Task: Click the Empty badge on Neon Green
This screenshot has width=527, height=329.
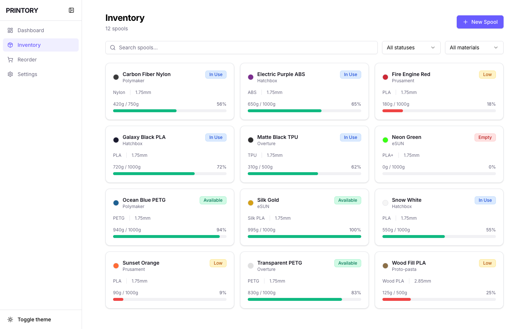Action: (485, 137)
